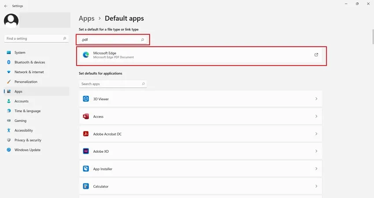Expand the 3D Viewer defaults chevron
The height and width of the screenshot is (198, 374).
coord(316,99)
